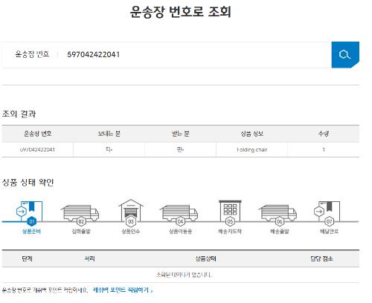
Task: Select step 02 pickup departure truck icon
Action: point(80,213)
